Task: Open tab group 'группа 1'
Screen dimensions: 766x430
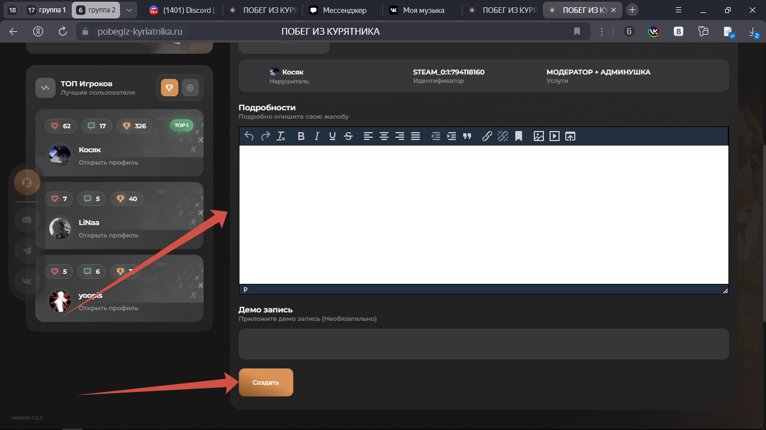Action: pos(47,10)
